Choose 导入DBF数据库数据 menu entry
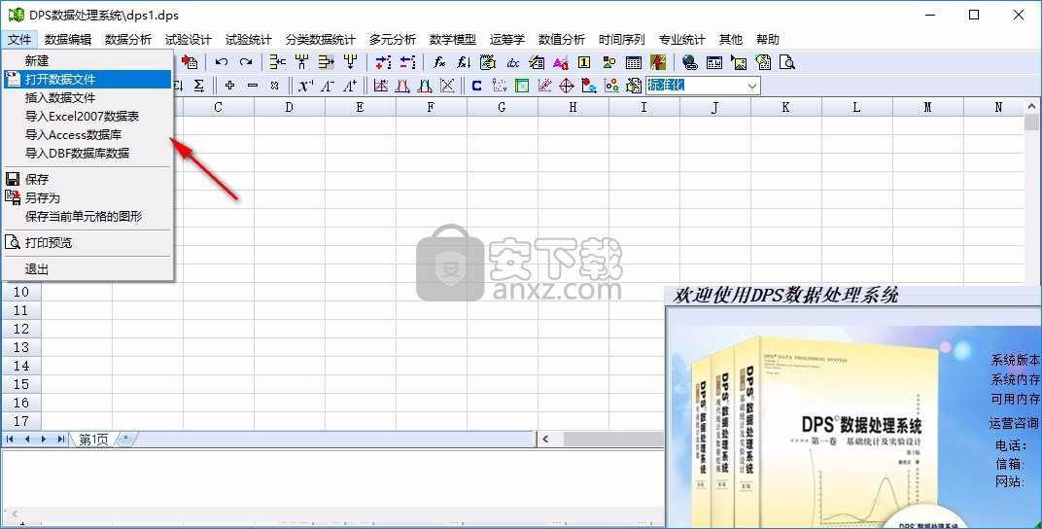 pos(87,154)
